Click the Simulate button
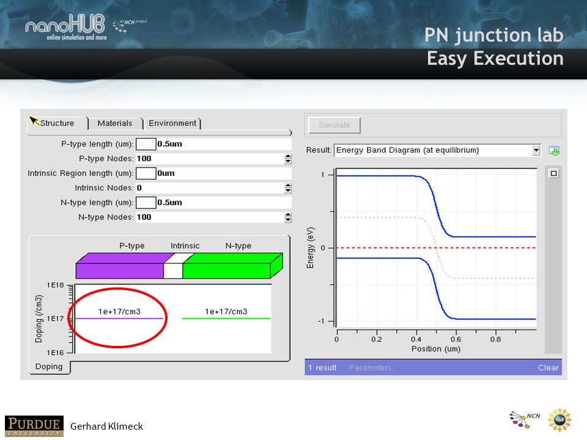The image size is (587, 440). pos(334,125)
